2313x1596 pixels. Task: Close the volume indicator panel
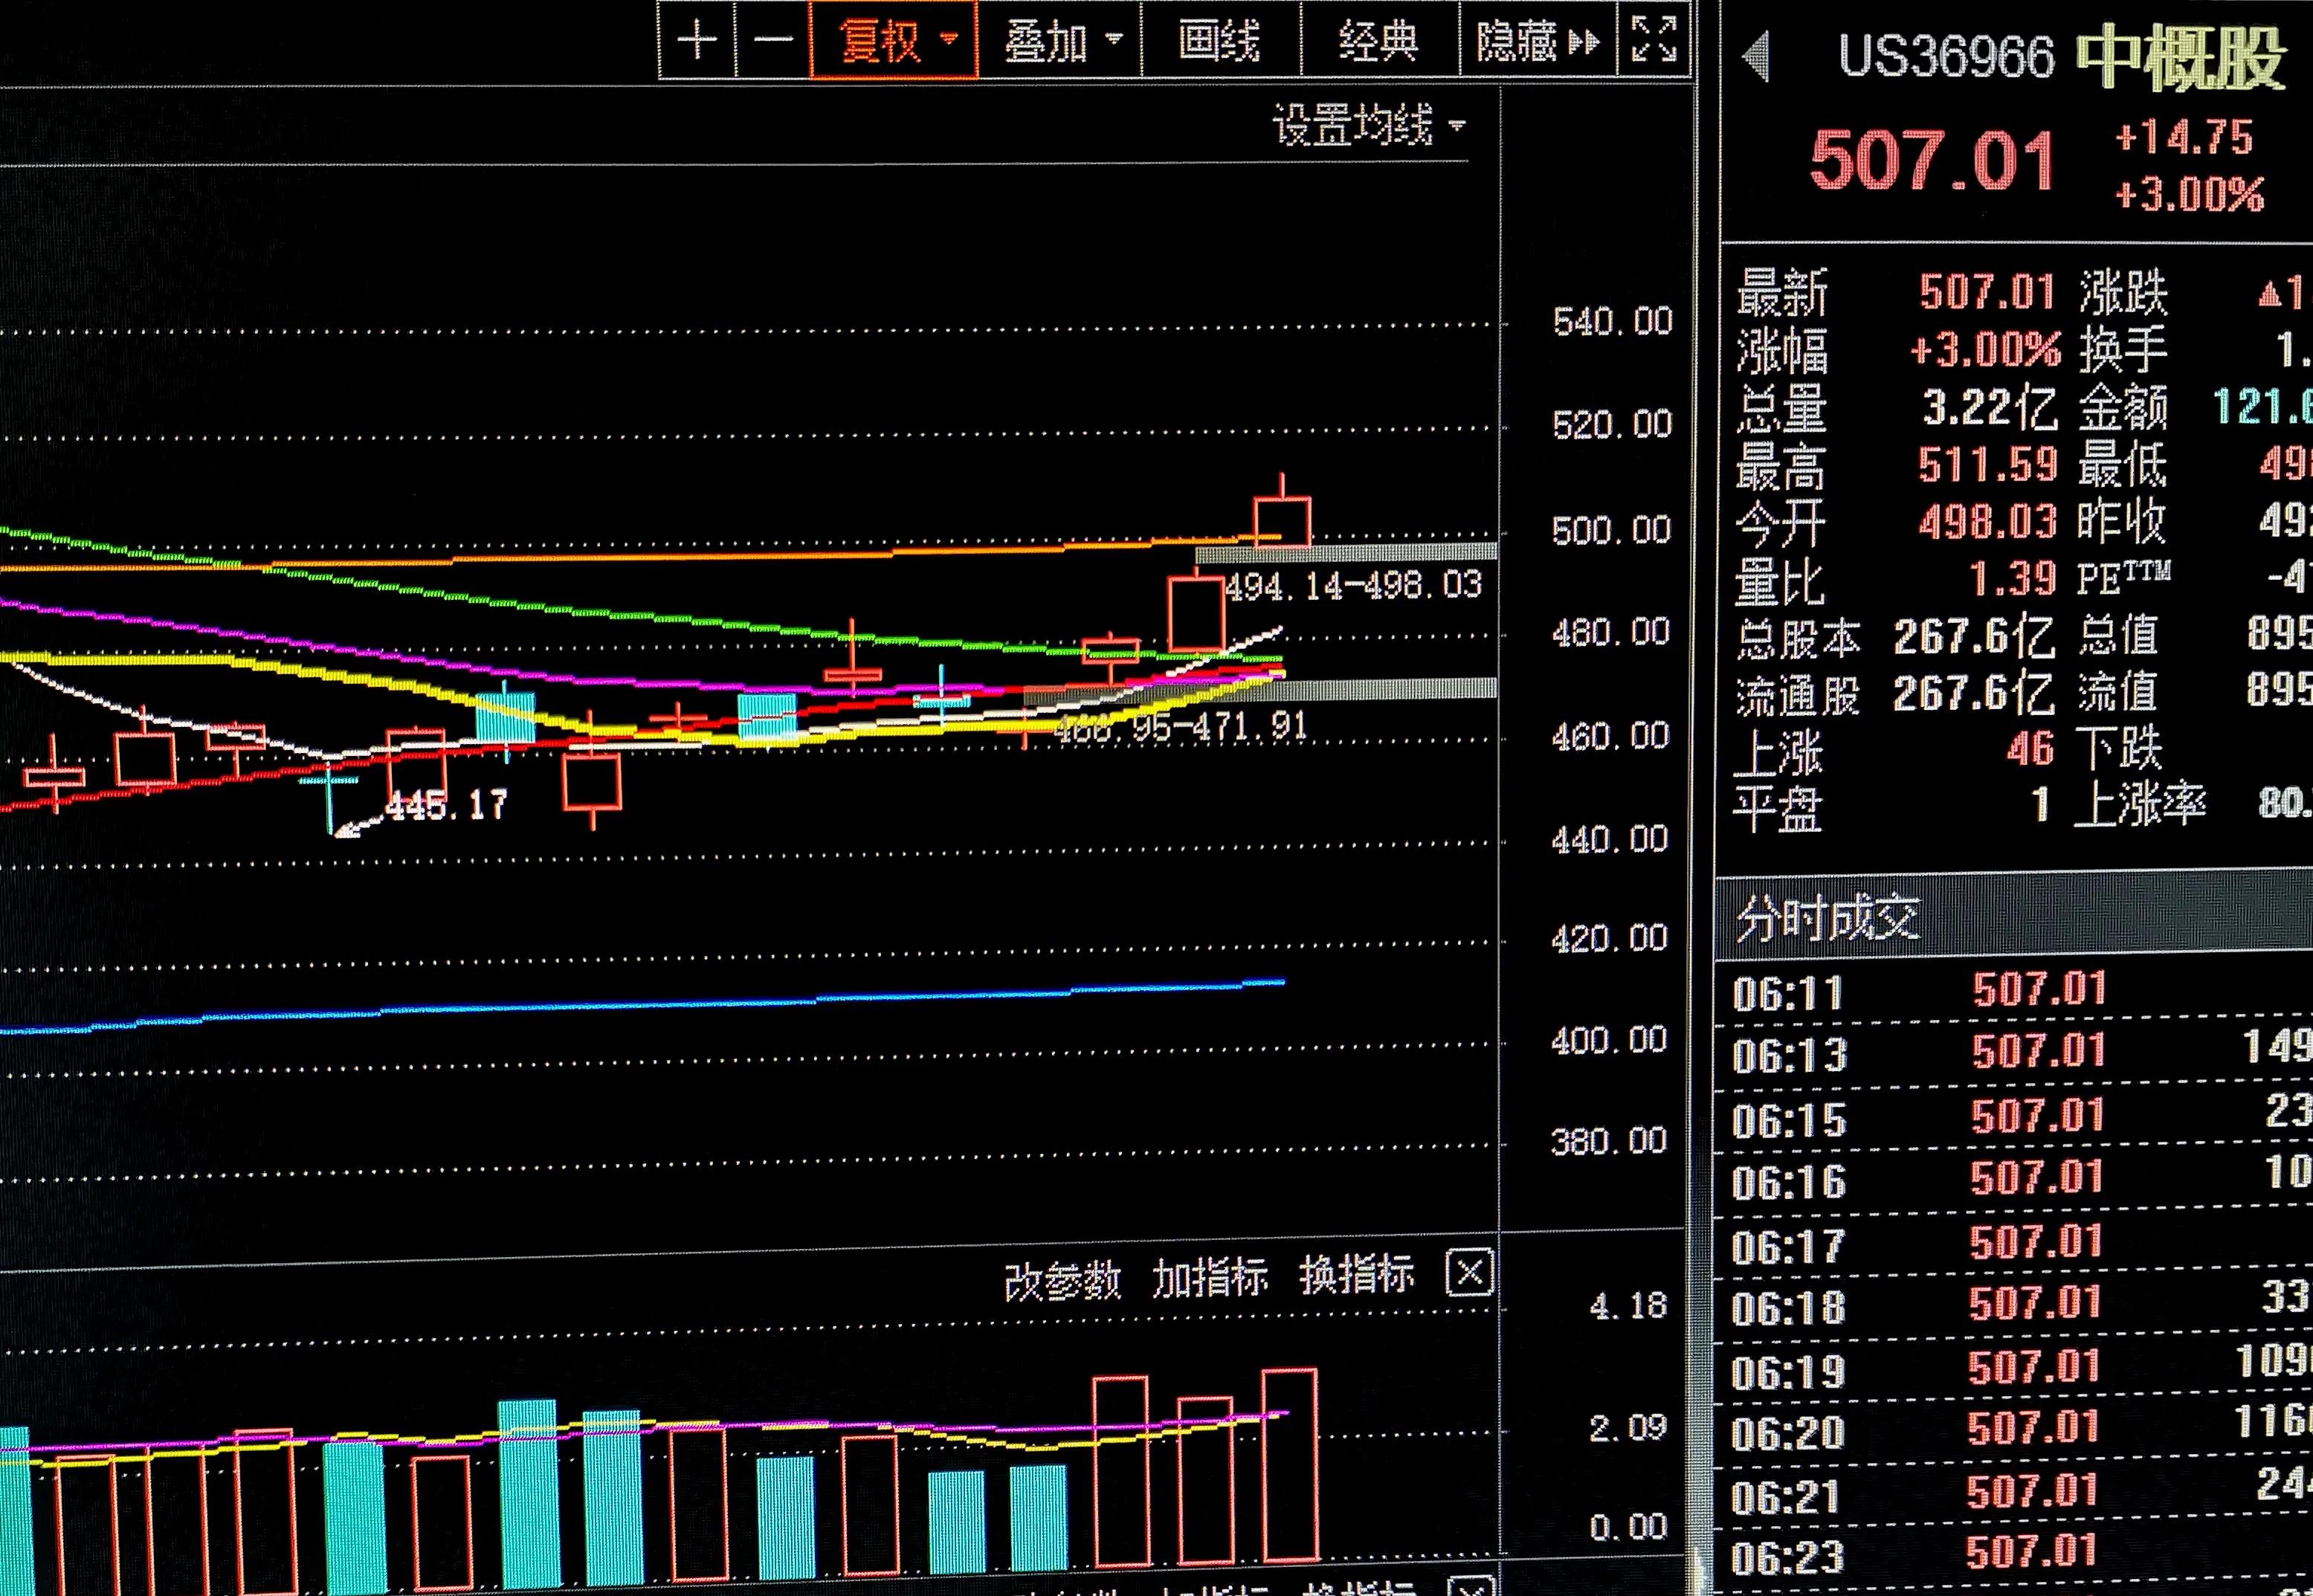(1469, 1273)
